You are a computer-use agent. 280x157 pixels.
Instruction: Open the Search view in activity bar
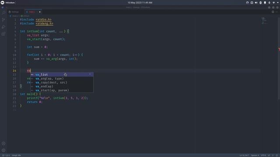point(3,13)
